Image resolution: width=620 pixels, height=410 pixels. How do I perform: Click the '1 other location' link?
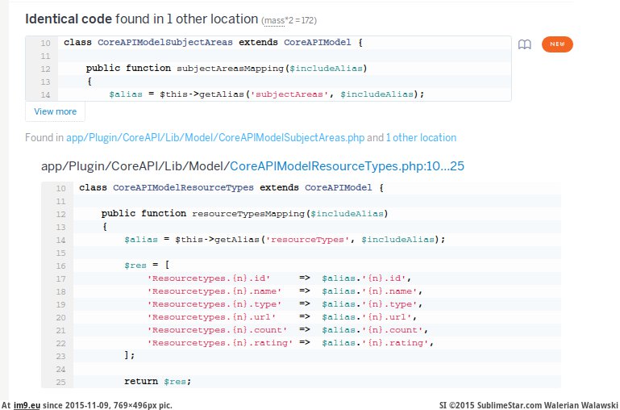click(x=421, y=138)
